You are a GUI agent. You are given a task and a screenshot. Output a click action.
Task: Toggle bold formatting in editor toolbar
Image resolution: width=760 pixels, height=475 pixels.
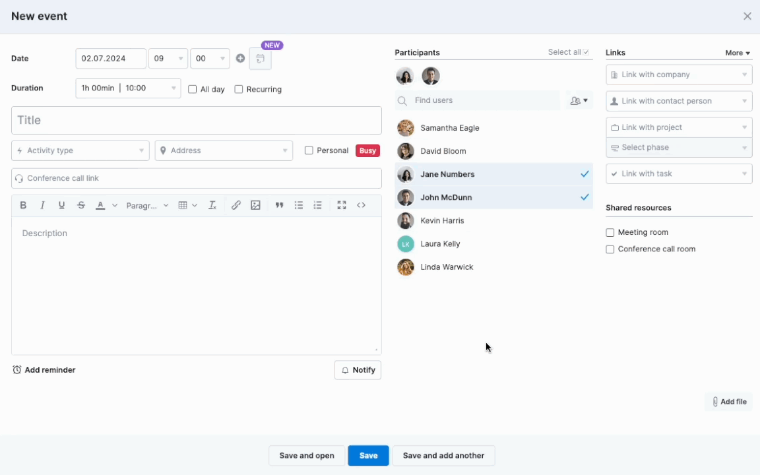(23, 205)
